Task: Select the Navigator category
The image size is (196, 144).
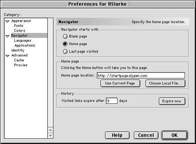Action: coord(29,36)
